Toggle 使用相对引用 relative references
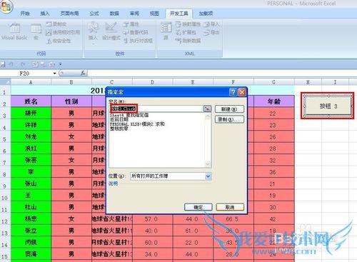The height and width of the screenshot is (262, 357). coord(63,32)
